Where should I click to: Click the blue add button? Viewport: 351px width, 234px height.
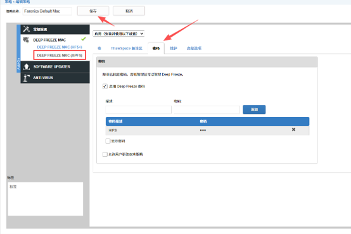point(254,109)
